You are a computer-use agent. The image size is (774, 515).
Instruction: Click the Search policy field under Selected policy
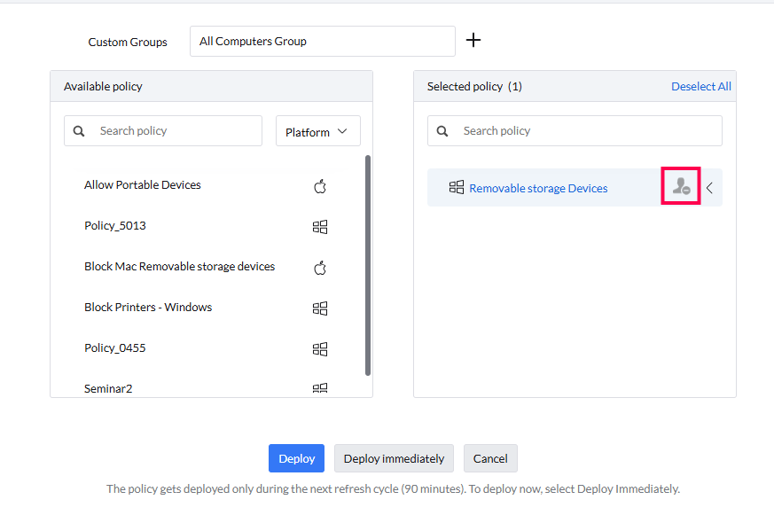click(x=585, y=131)
